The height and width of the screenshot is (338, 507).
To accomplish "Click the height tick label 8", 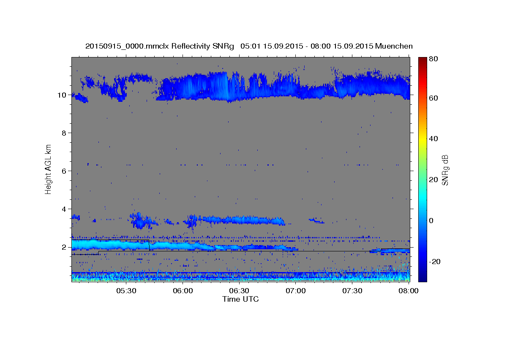I will click(65, 133).
